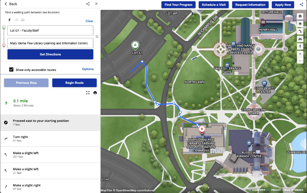The image size is (307, 193).
Task: Open Find Your Program menu item
Action: 178,5
